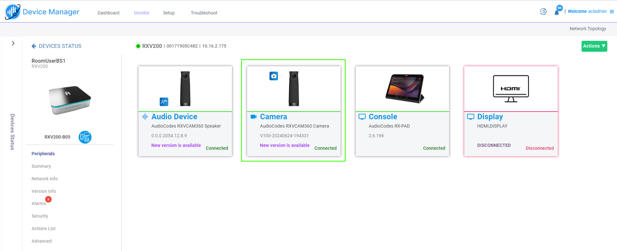Open Version Info in the sidebar

44,191
